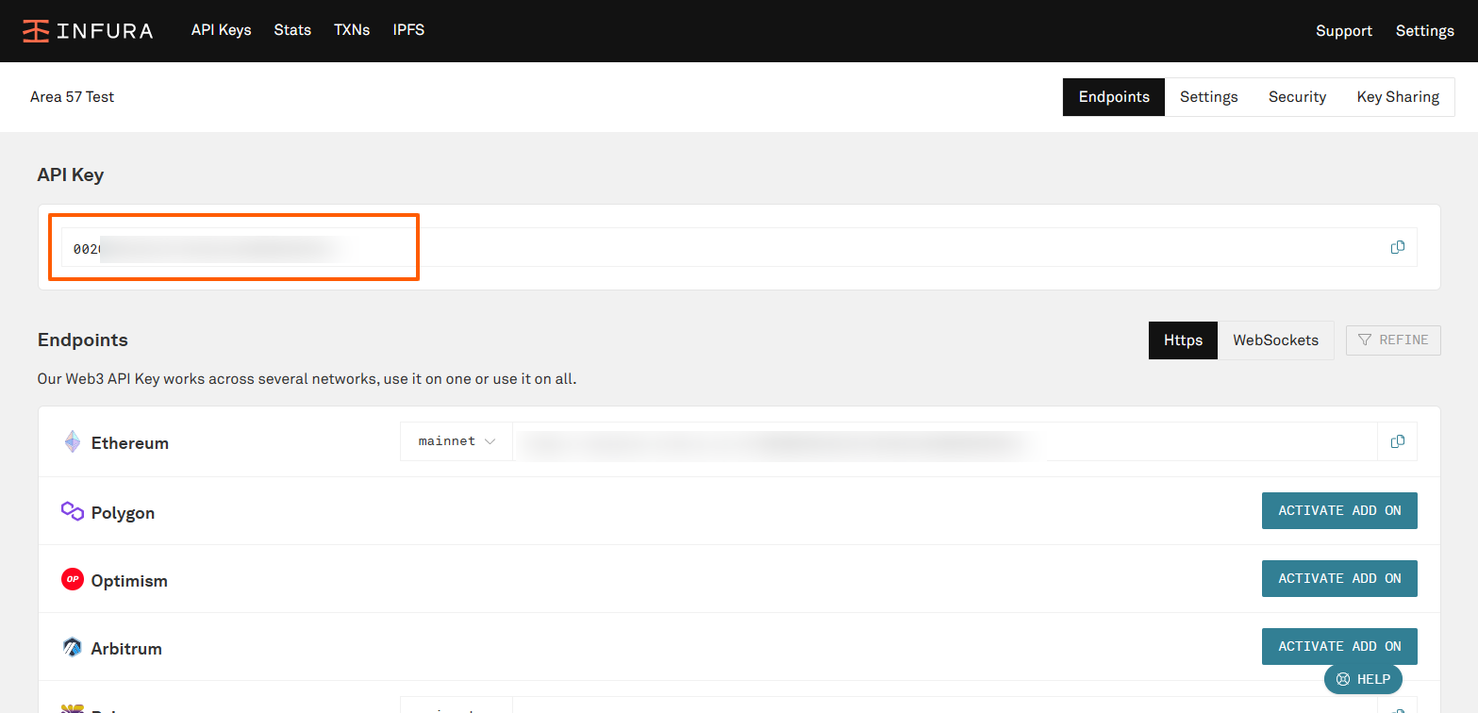Open the Help widget
Viewport: 1478px width, 713px height.
(x=1363, y=679)
